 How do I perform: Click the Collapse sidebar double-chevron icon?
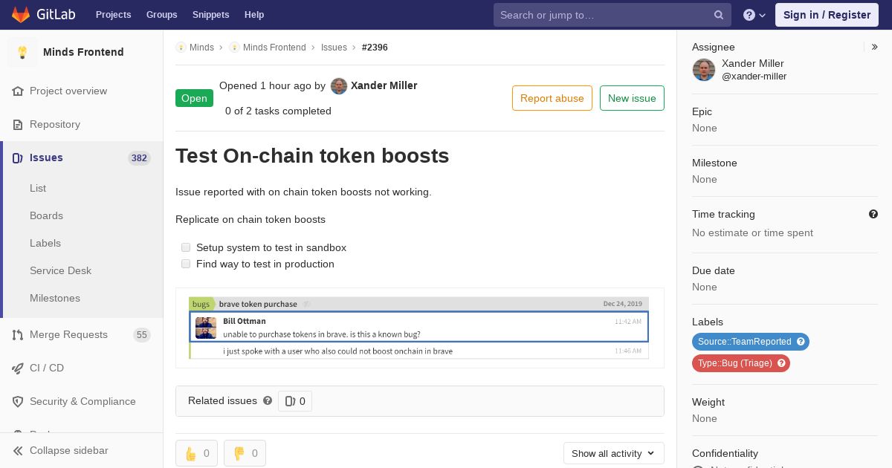click(18, 451)
